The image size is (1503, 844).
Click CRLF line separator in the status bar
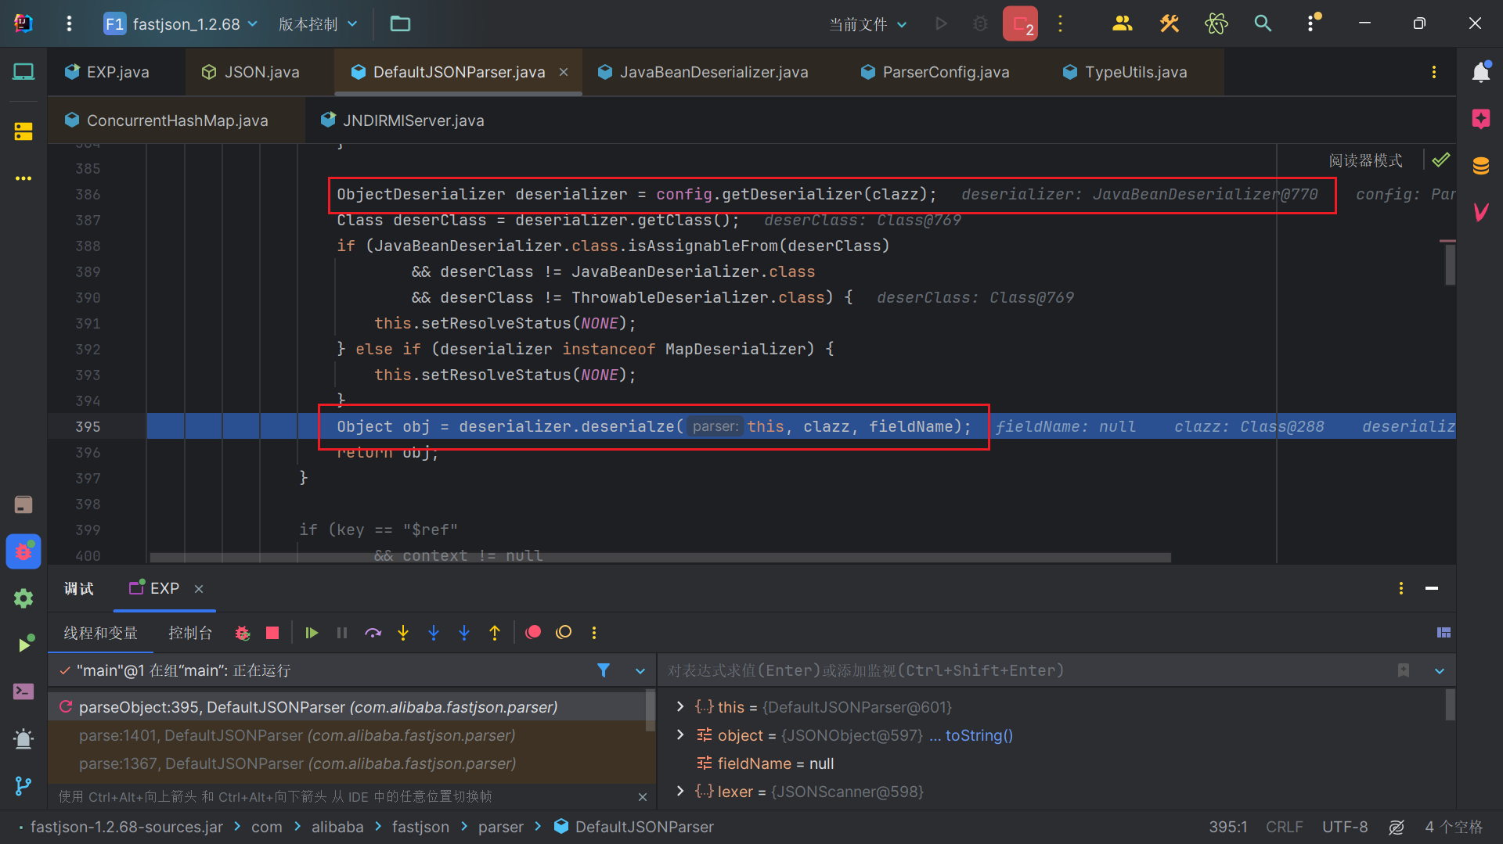1284,827
